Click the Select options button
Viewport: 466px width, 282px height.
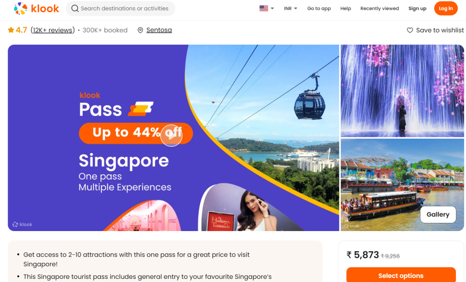pos(400,275)
